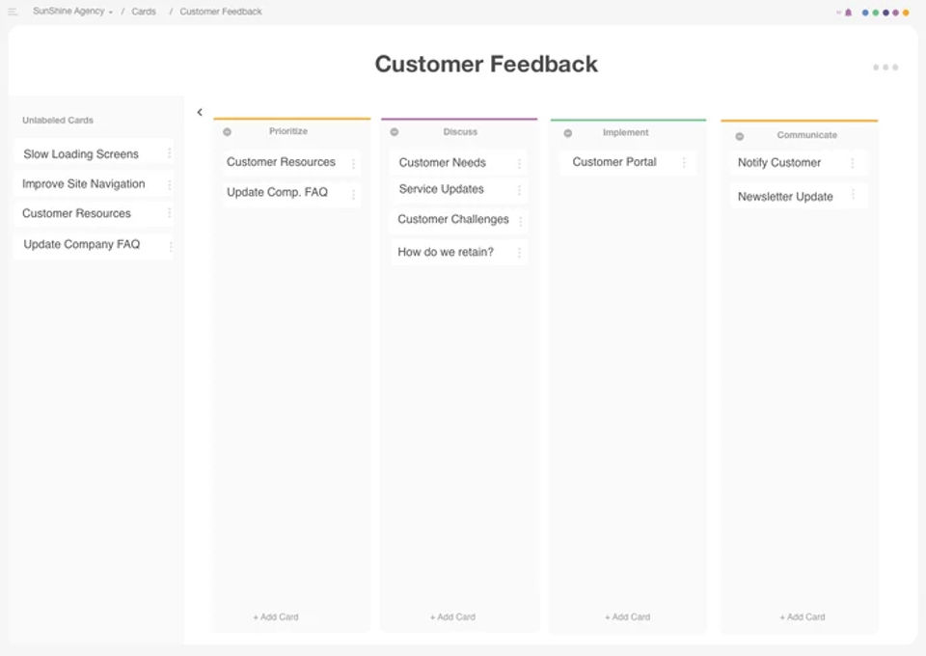Go to Cards in the breadcrumb
The image size is (926, 656).
(144, 12)
